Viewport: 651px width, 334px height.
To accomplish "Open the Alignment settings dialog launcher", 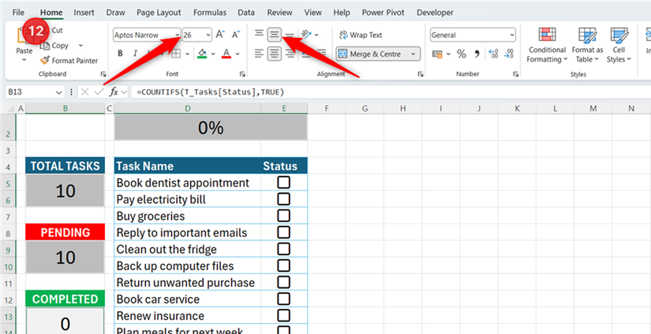I will (421, 74).
